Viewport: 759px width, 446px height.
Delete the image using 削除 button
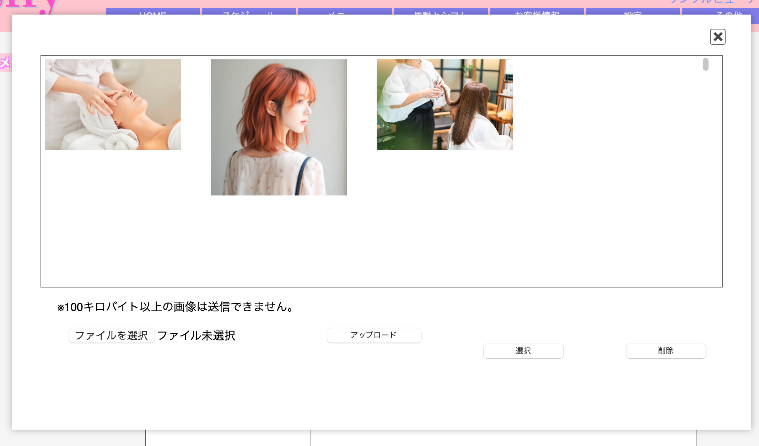coord(666,351)
